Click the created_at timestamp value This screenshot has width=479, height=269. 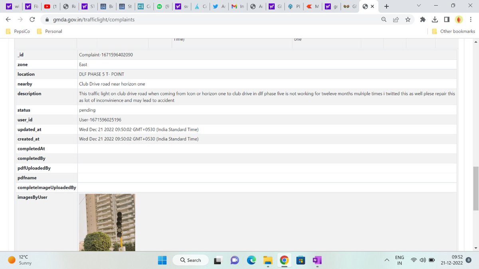tap(139, 139)
